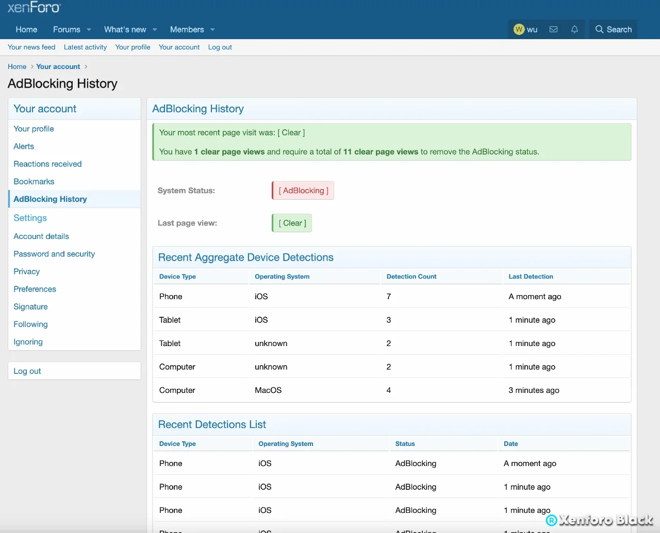Click the '11 clear page views' text

381,152
